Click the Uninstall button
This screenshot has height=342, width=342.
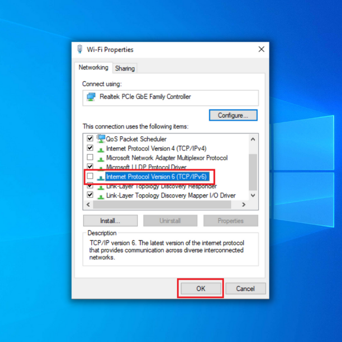(170, 221)
